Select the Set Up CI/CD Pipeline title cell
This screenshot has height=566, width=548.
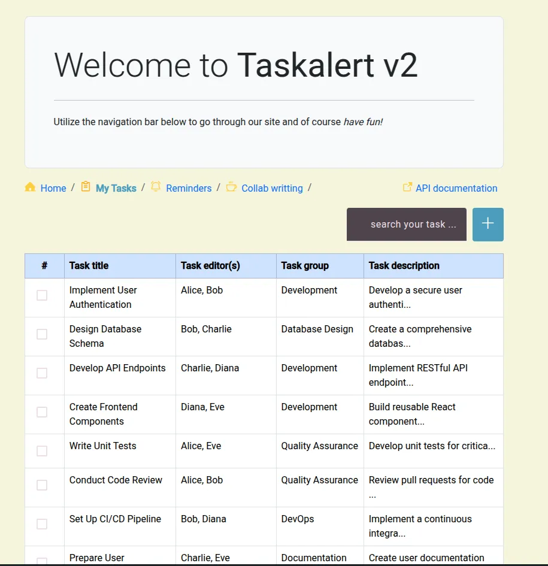coord(120,526)
